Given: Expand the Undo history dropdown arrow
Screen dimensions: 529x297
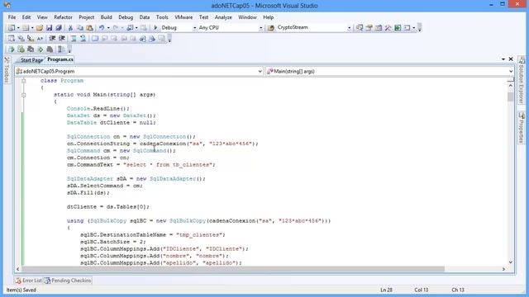Looking at the screenshot, I should click(108, 27).
